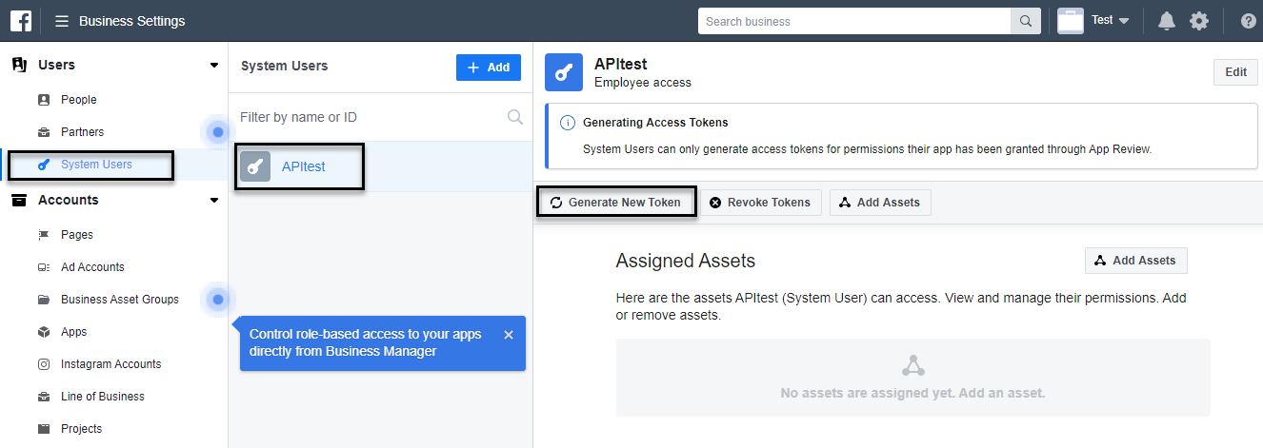Click the search magnifier button
The image size is (1263, 448).
[x=1026, y=21]
